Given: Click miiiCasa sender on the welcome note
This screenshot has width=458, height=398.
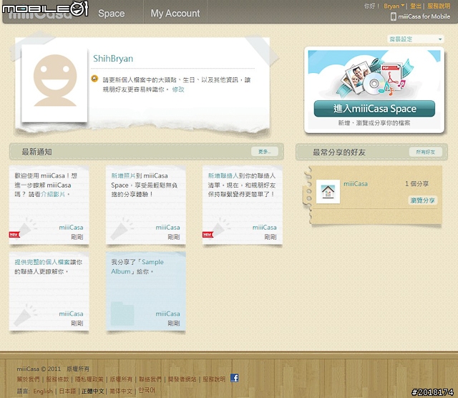Looking at the screenshot, I should click(x=71, y=228).
